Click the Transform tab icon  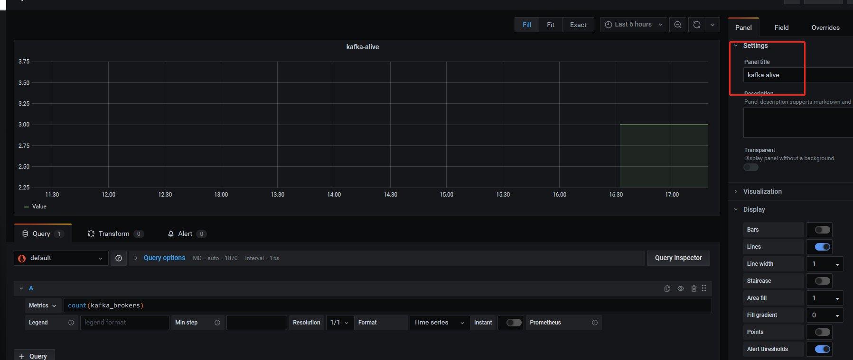[91, 234]
